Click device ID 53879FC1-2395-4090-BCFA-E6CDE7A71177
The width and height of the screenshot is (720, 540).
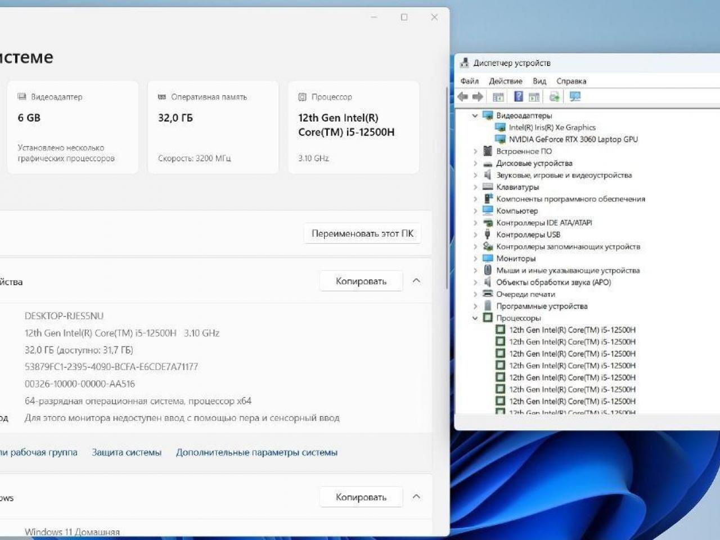pyautogui.click(x=111, y=367)
